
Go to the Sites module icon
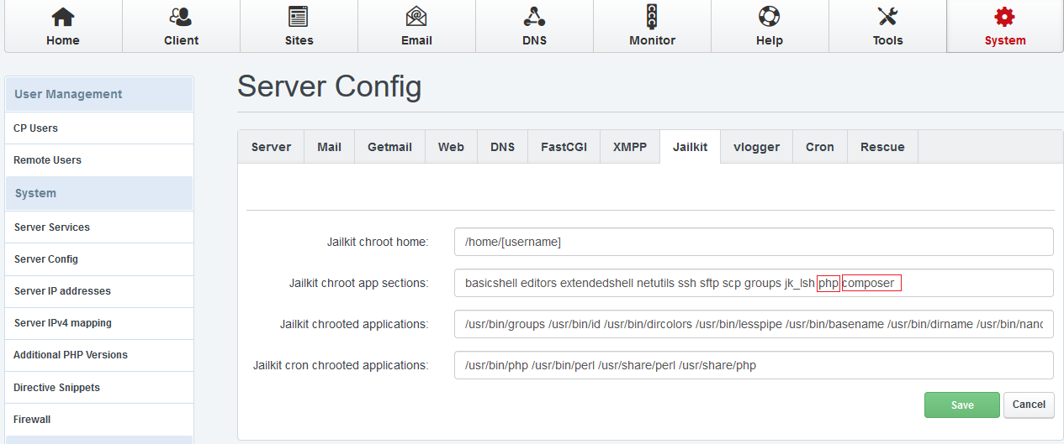tap(299, 17)
